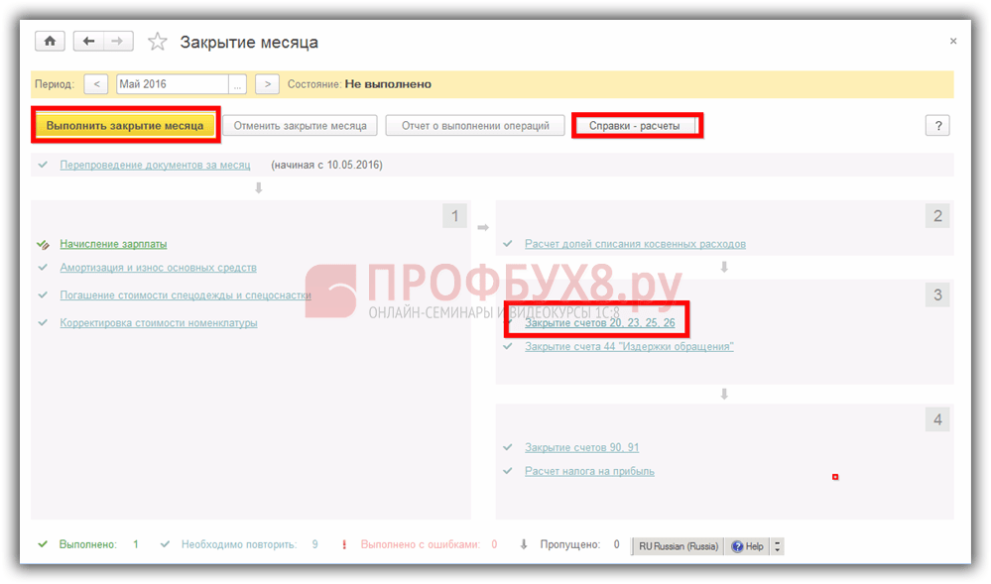Click the status text Не выполнено

coord(388,84)
